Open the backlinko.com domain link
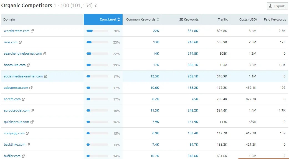289x159 pixels. (14, 145)
